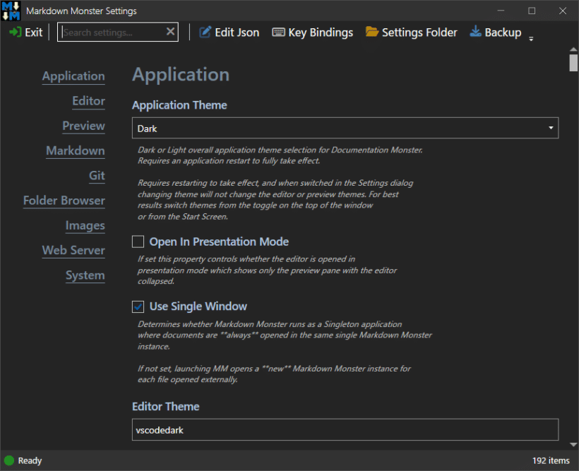Enable Open In Presentation Mode checkbox

point(138,242)
